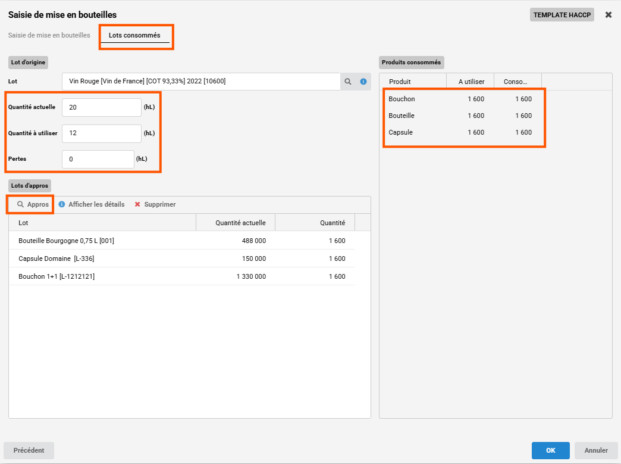The image size is (621, 464).
Task: Switch to Saisie de mise en bouteilles tab
Action: tap(49, 35)
